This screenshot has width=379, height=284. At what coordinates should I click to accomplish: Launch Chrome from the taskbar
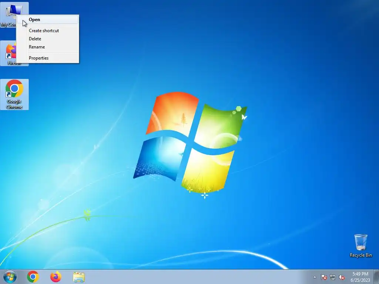point(33,277)
